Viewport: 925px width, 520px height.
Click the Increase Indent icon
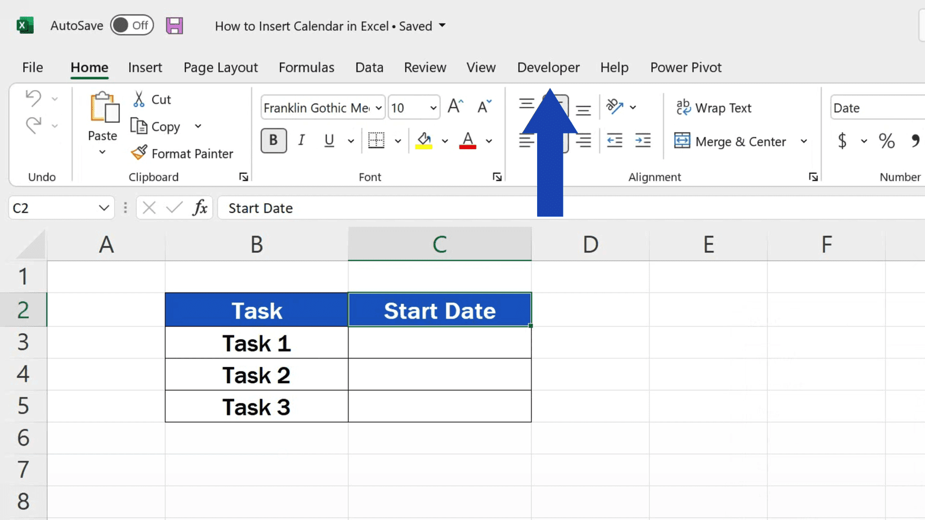643,141
